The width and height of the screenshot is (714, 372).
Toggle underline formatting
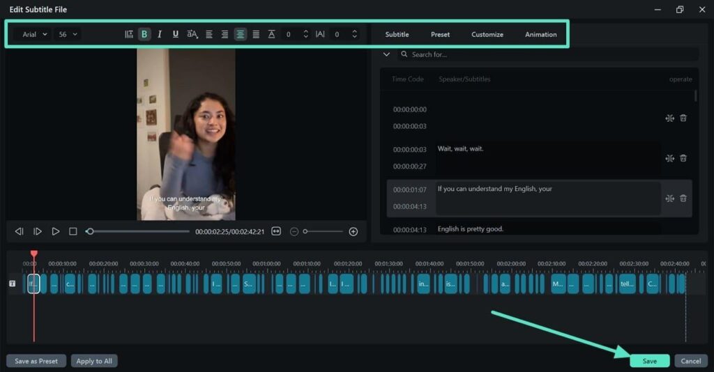click(175, 34)
